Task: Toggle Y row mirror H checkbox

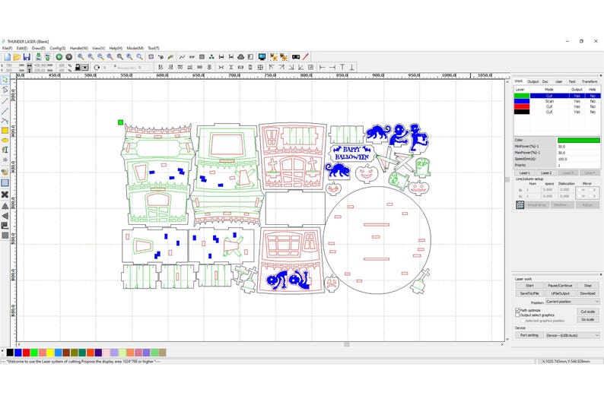Action: coord(580,196)
